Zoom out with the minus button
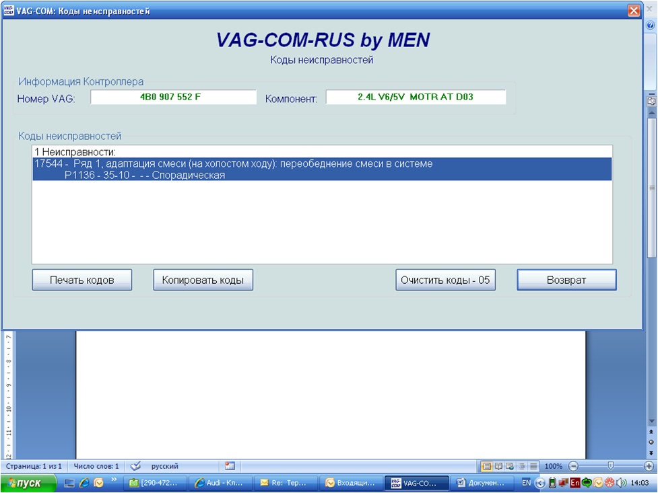 click(573, 466)
